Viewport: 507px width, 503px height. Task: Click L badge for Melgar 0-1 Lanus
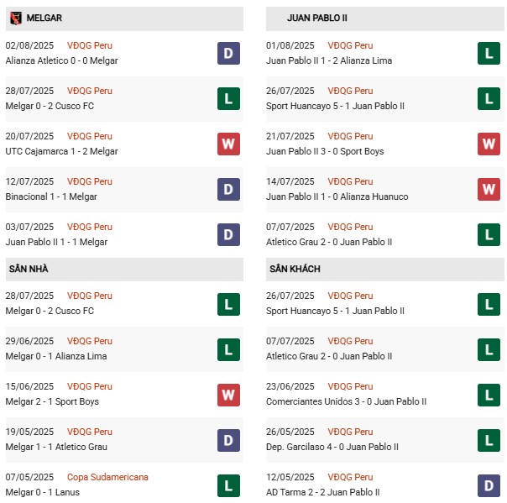tap(228, 485)
